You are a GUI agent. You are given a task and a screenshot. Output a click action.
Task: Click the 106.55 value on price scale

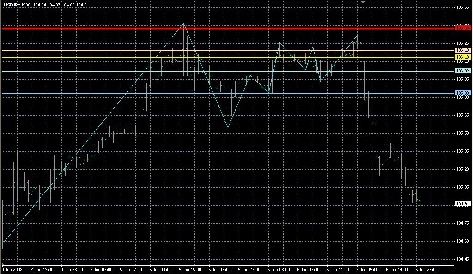click(x=462, y=8)
